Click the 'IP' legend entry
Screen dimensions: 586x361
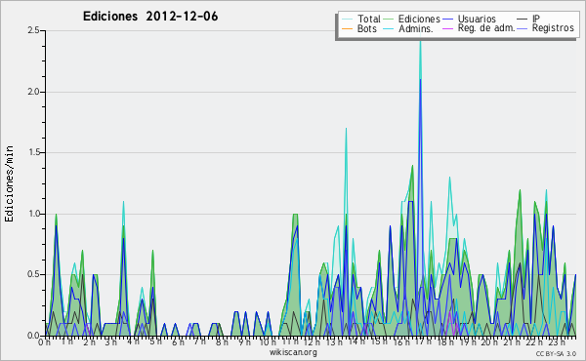point(536,19)
